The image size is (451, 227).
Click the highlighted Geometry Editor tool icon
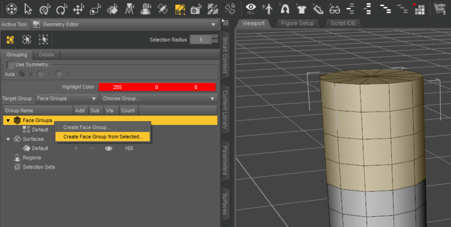(180, 9)
